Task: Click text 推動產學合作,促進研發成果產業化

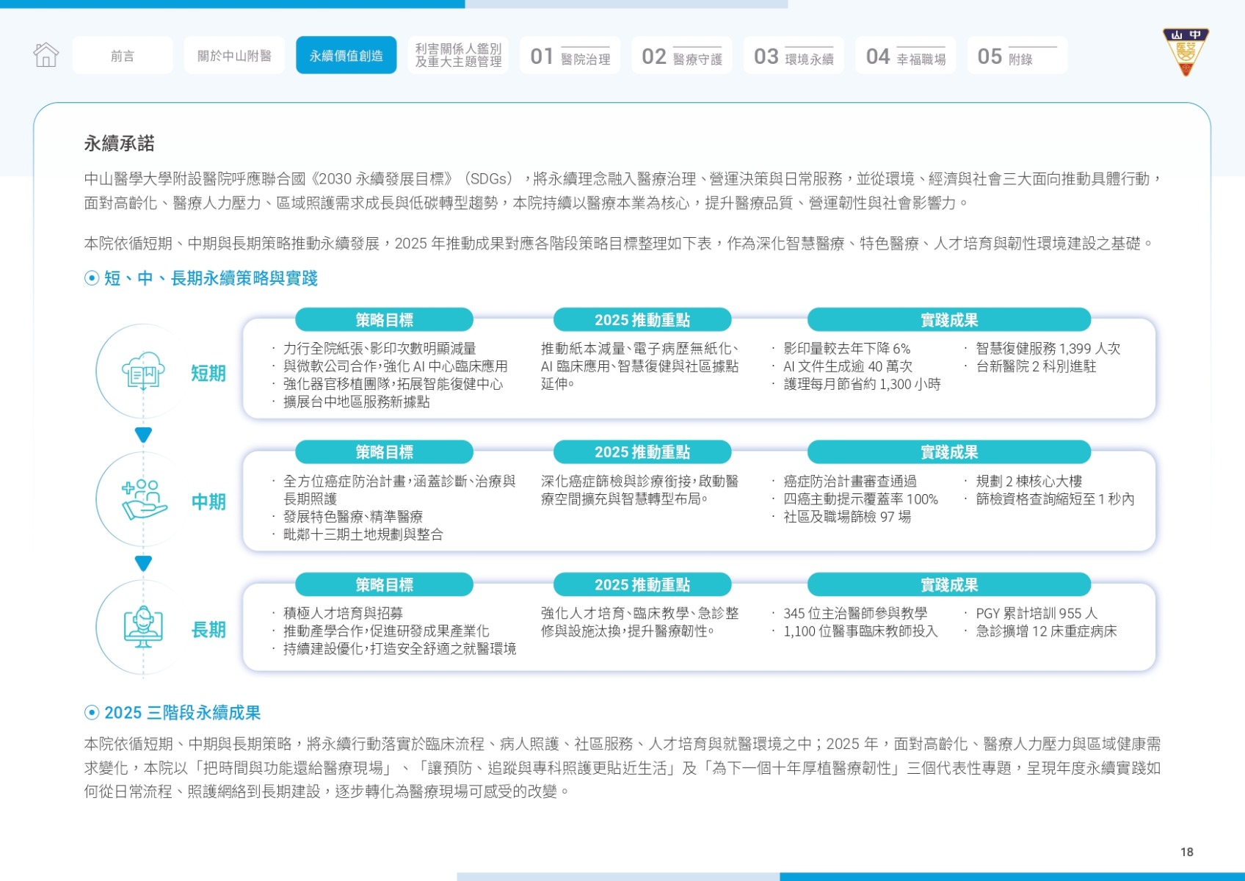Action: 386,631
